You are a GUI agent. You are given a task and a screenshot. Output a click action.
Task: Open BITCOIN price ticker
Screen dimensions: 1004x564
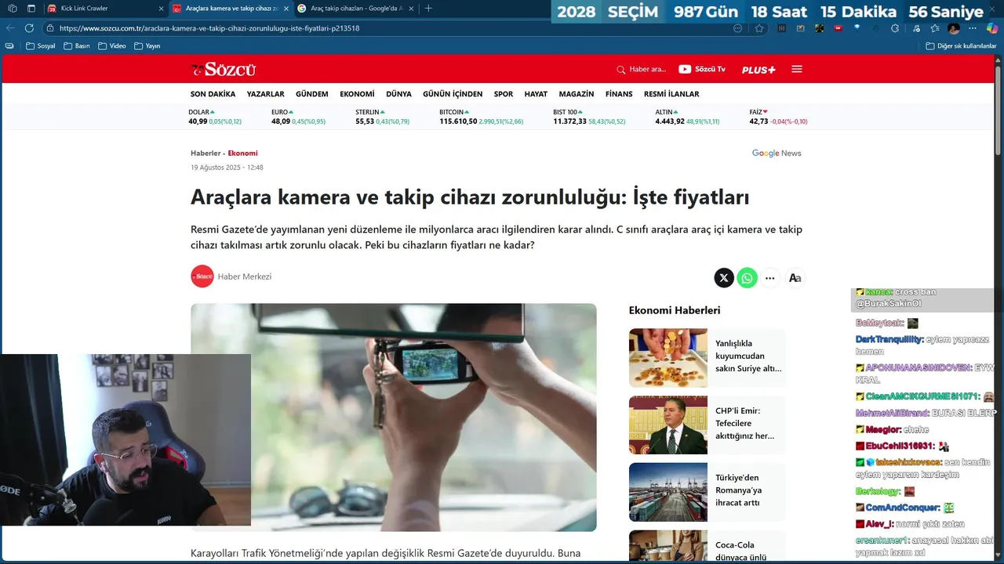481,117
